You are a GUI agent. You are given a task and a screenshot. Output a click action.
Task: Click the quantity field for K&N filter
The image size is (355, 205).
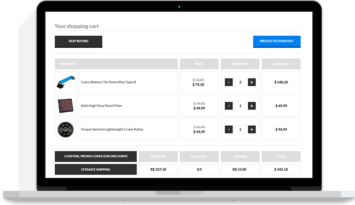click(x=240, y=106)
